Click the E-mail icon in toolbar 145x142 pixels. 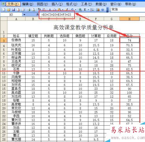[23, 10]
